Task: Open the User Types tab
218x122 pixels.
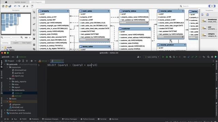Action: point(26,43)
